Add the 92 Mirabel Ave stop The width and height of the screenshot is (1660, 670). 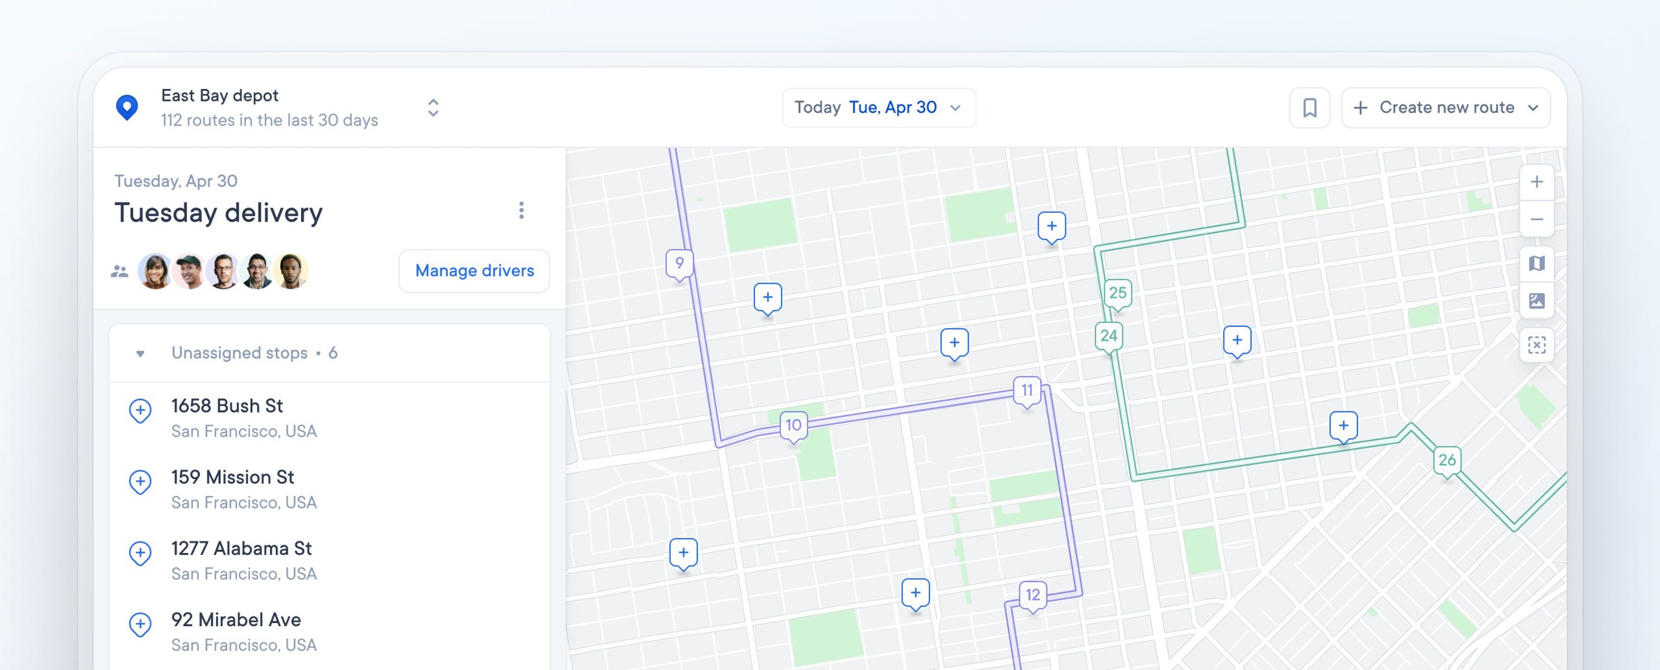140,624
